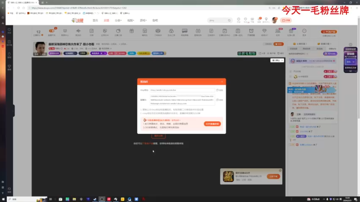Click the orange open streaming companion button
Viewport: 360px width, 202px height.
(x=212, y=124)
